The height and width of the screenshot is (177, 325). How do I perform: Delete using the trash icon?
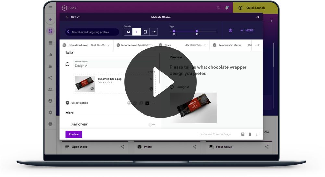coord(250,134)
